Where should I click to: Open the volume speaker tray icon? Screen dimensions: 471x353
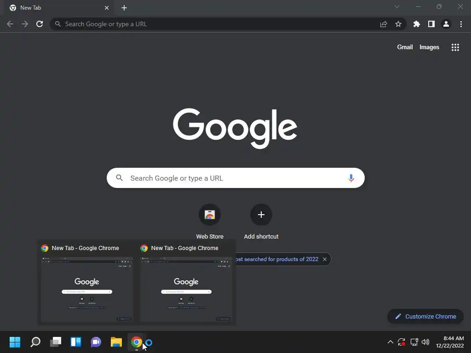tap(425, 342)
